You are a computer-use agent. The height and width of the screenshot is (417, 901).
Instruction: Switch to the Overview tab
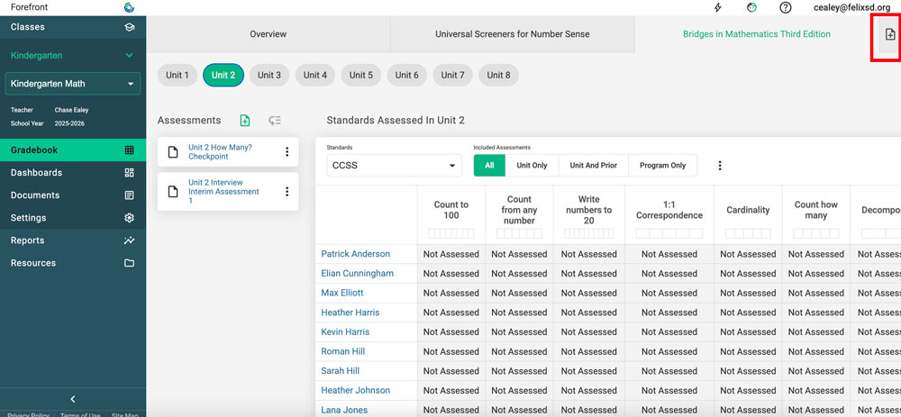pos(268,34)
